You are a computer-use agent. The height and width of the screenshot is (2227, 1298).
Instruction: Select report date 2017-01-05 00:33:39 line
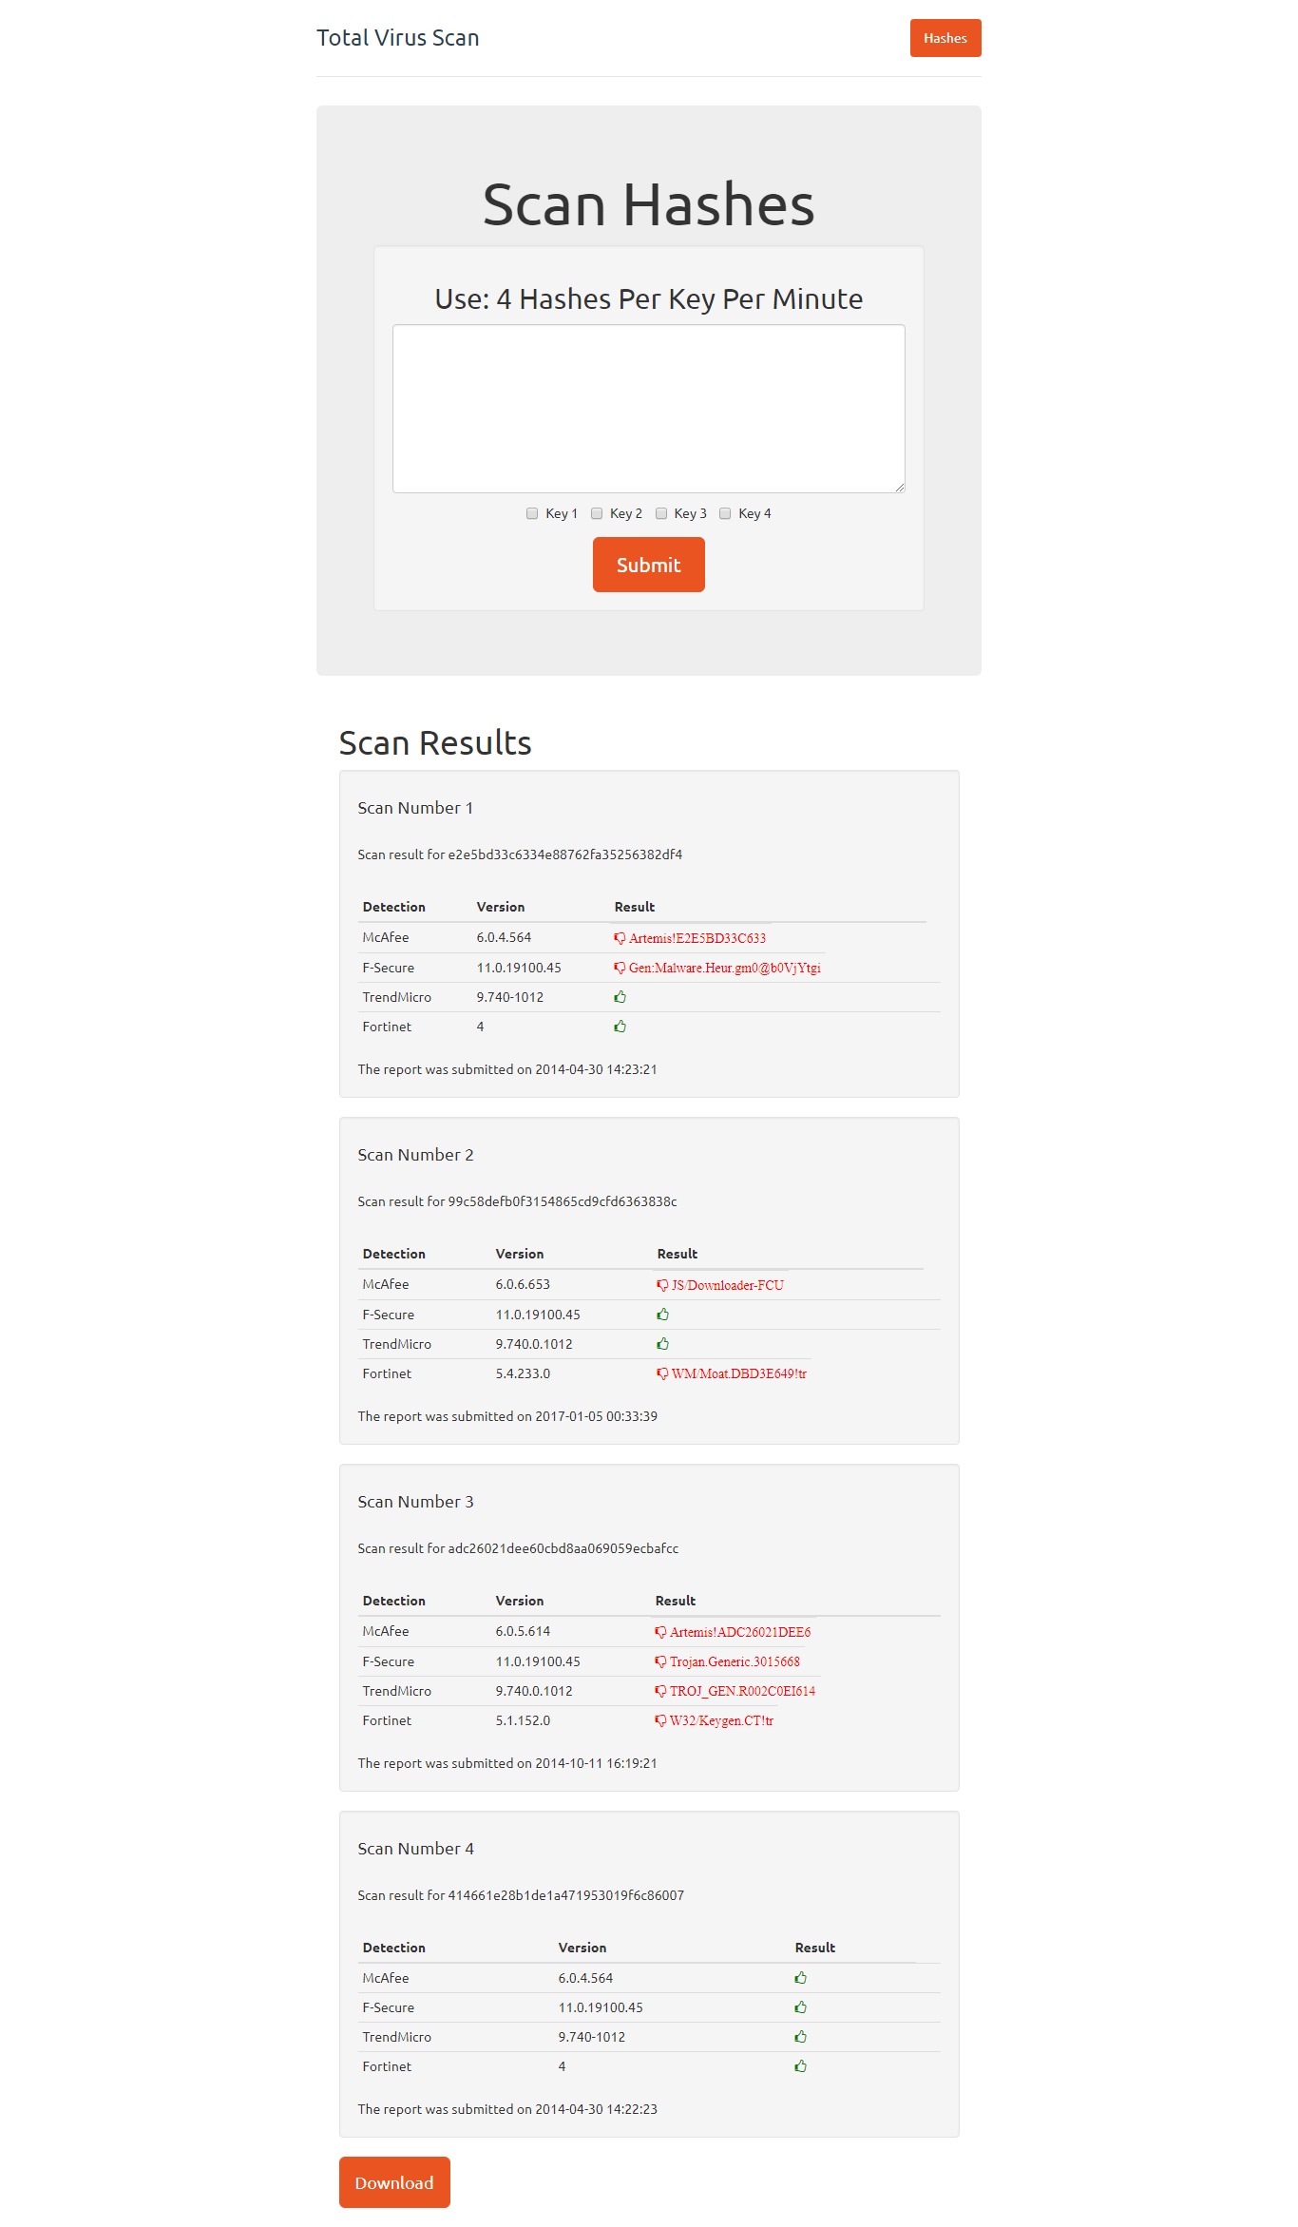(507, 1416)
